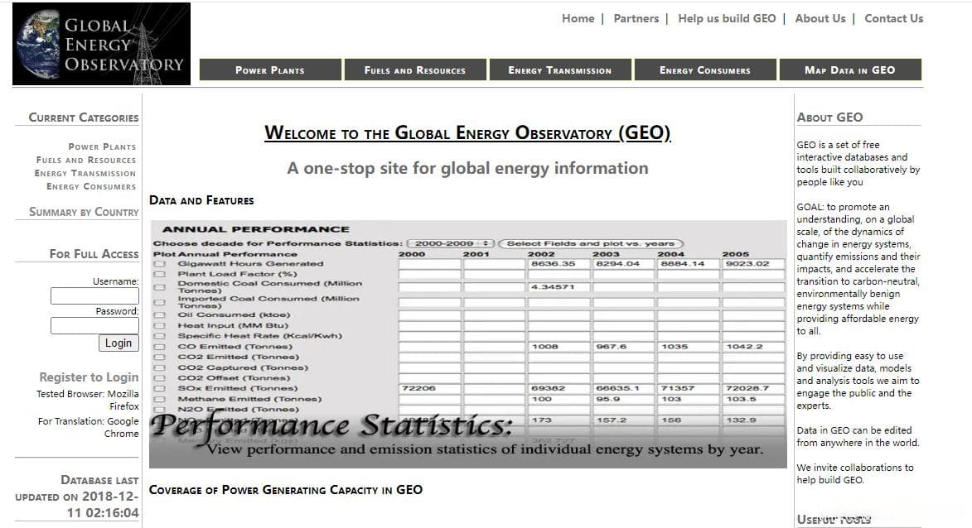
Task: Click the For Full Access heading
Action: click(x=94, y=254)
